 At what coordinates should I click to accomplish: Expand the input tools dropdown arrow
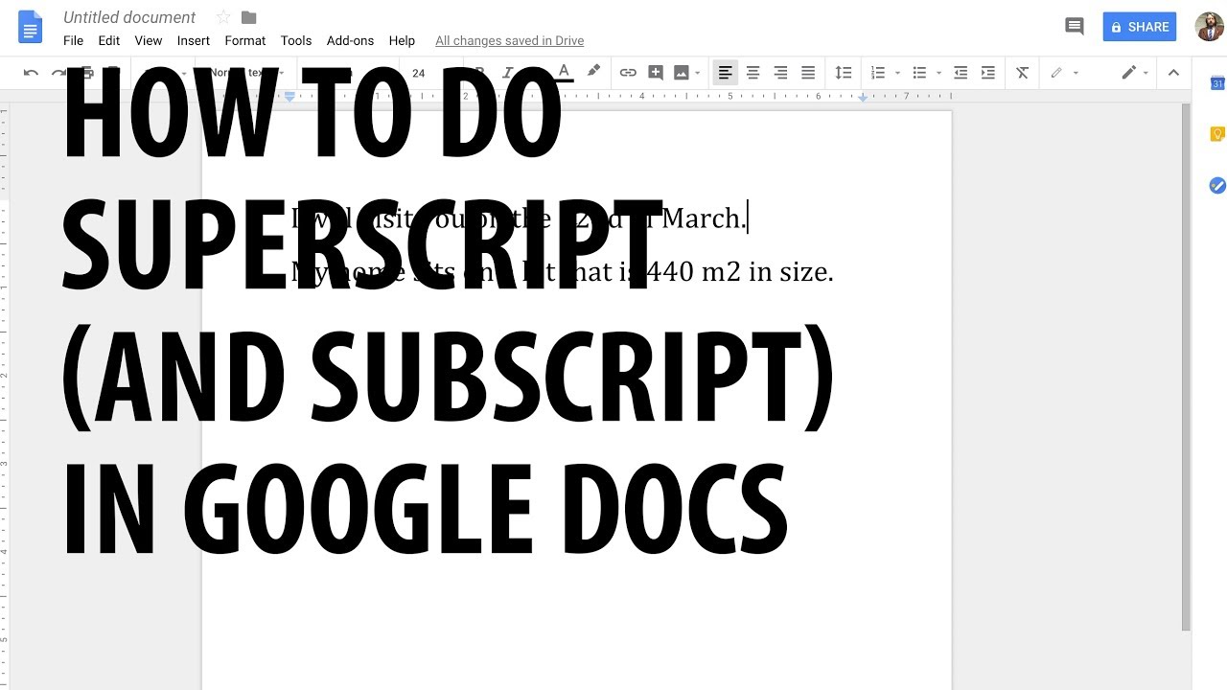pos(1076,73)
